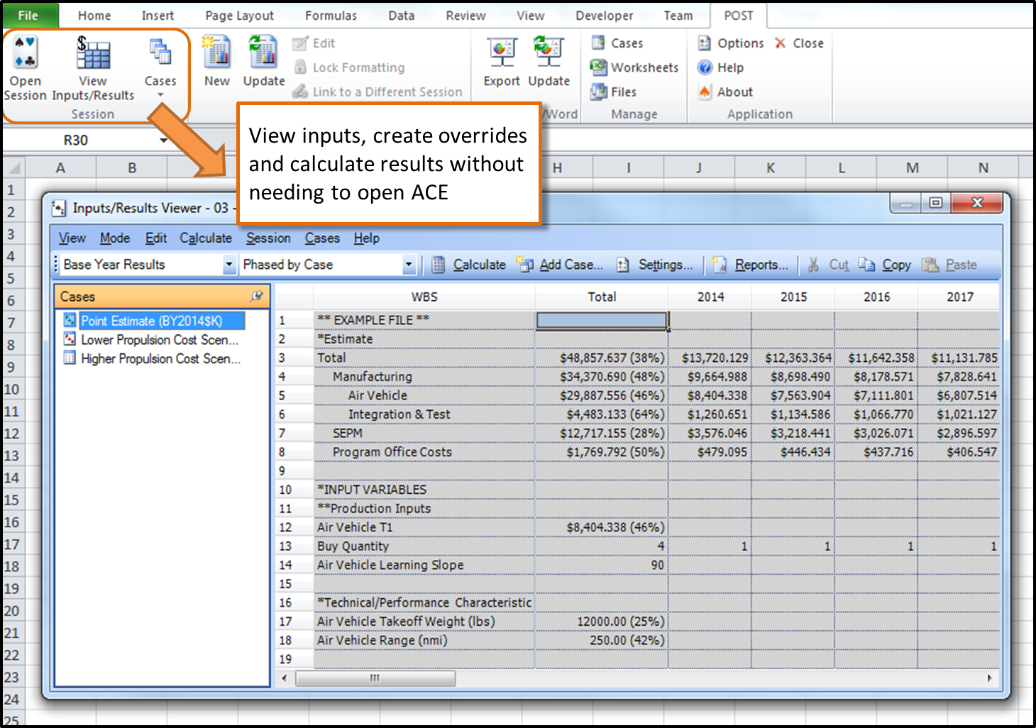This screenshot has width=1036, height=728.
Task: Select the WBS column header
Action: (424, 297)
